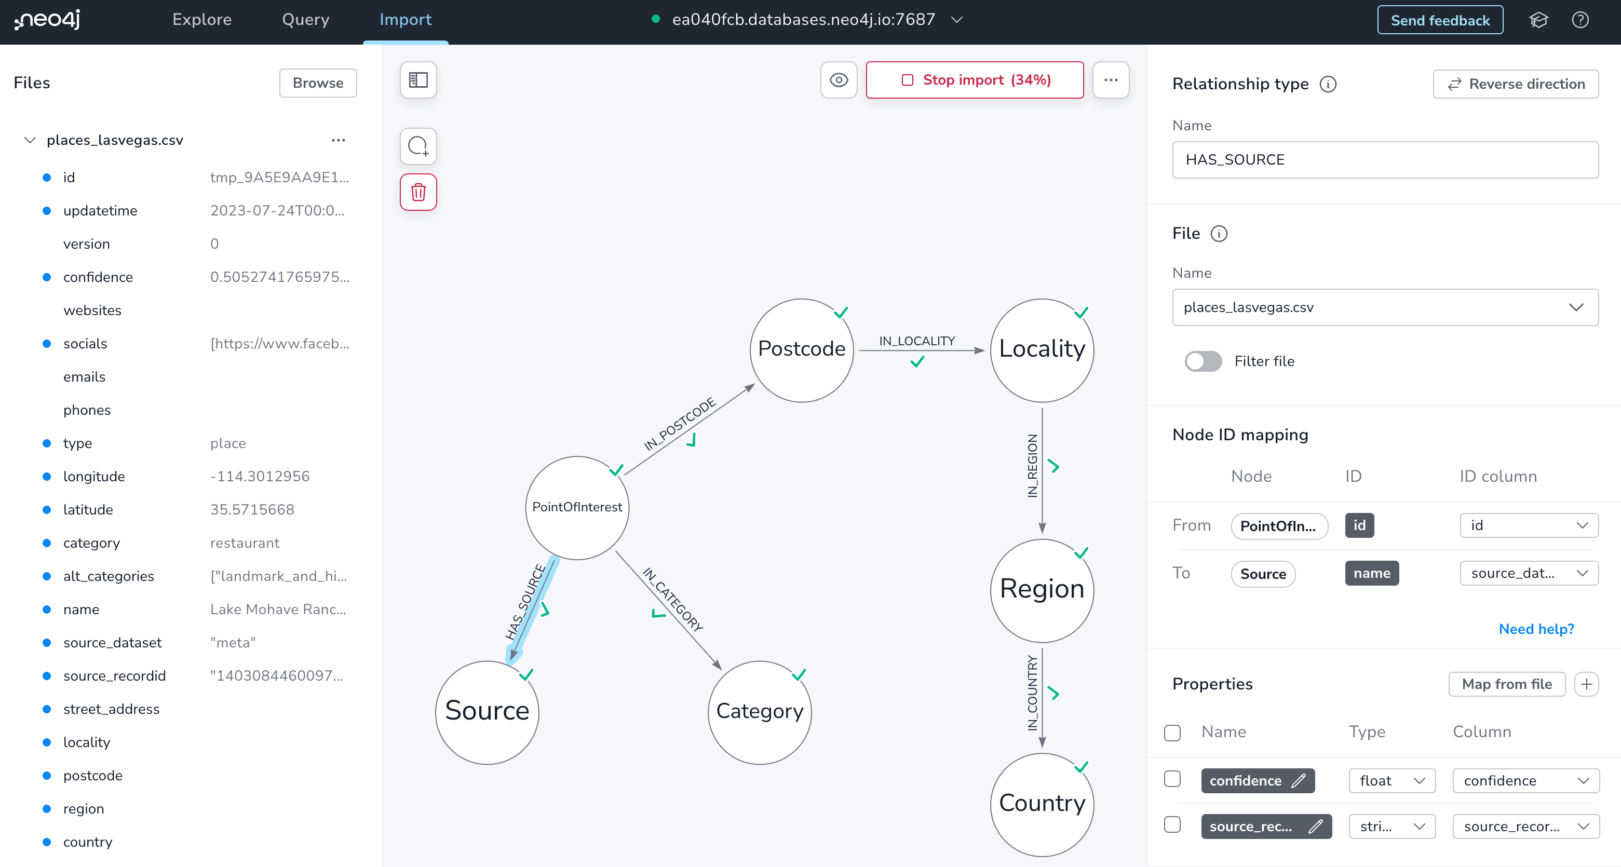Select the IN_LOCALITY relationship label
Image resolution: width=1621 pixels, height=867 pixels.
coord(917,341)
